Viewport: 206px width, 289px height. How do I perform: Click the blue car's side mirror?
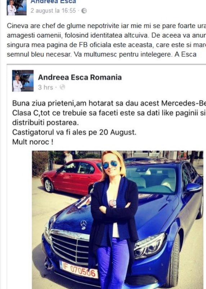(194, 188)
